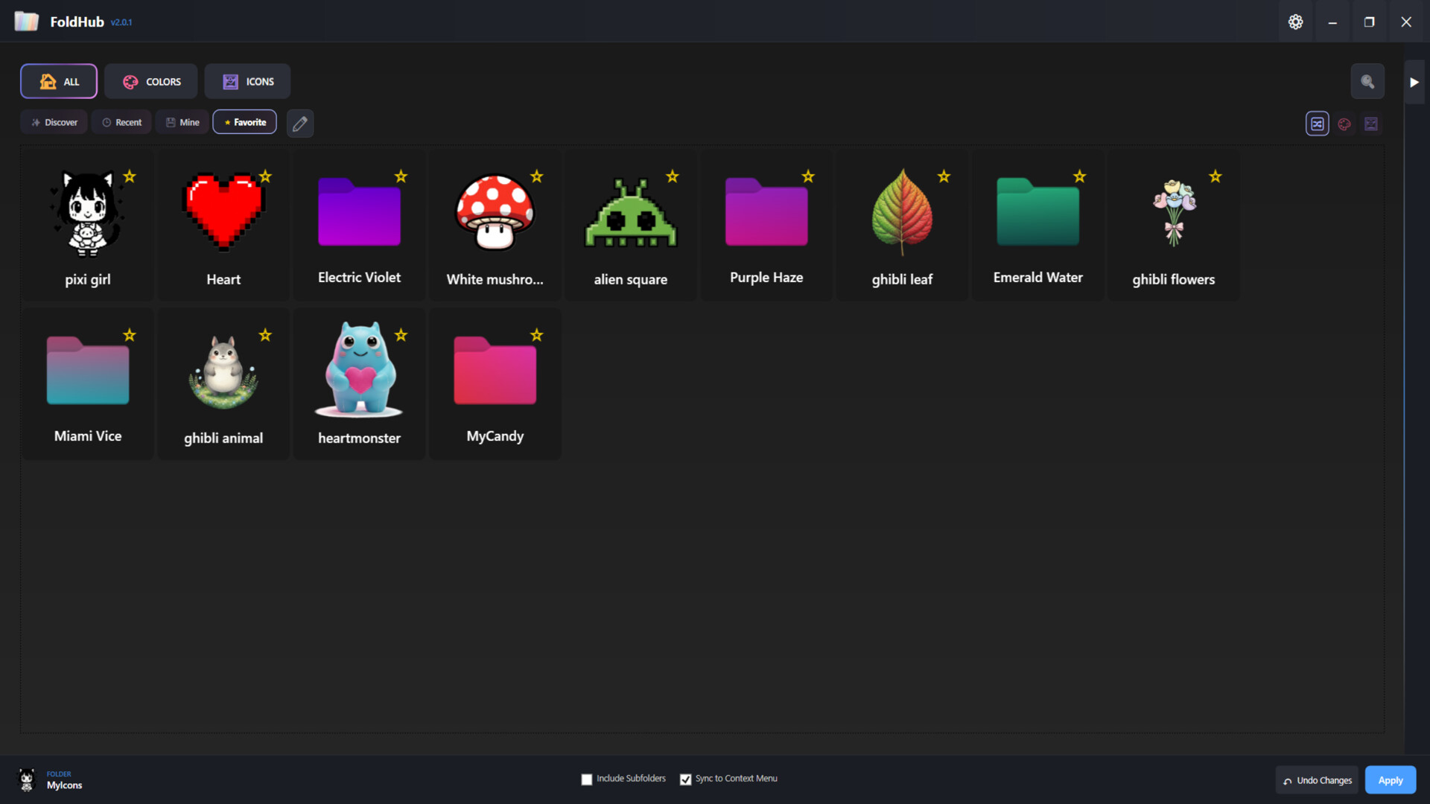
Task: Select the heartmonster icon thumbnail
Action: (359, 370)
